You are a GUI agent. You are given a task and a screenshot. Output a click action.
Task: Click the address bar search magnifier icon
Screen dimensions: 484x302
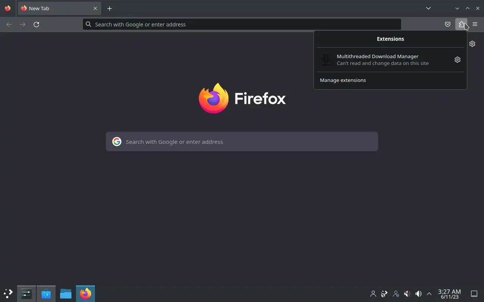click(x=88, y=24)
